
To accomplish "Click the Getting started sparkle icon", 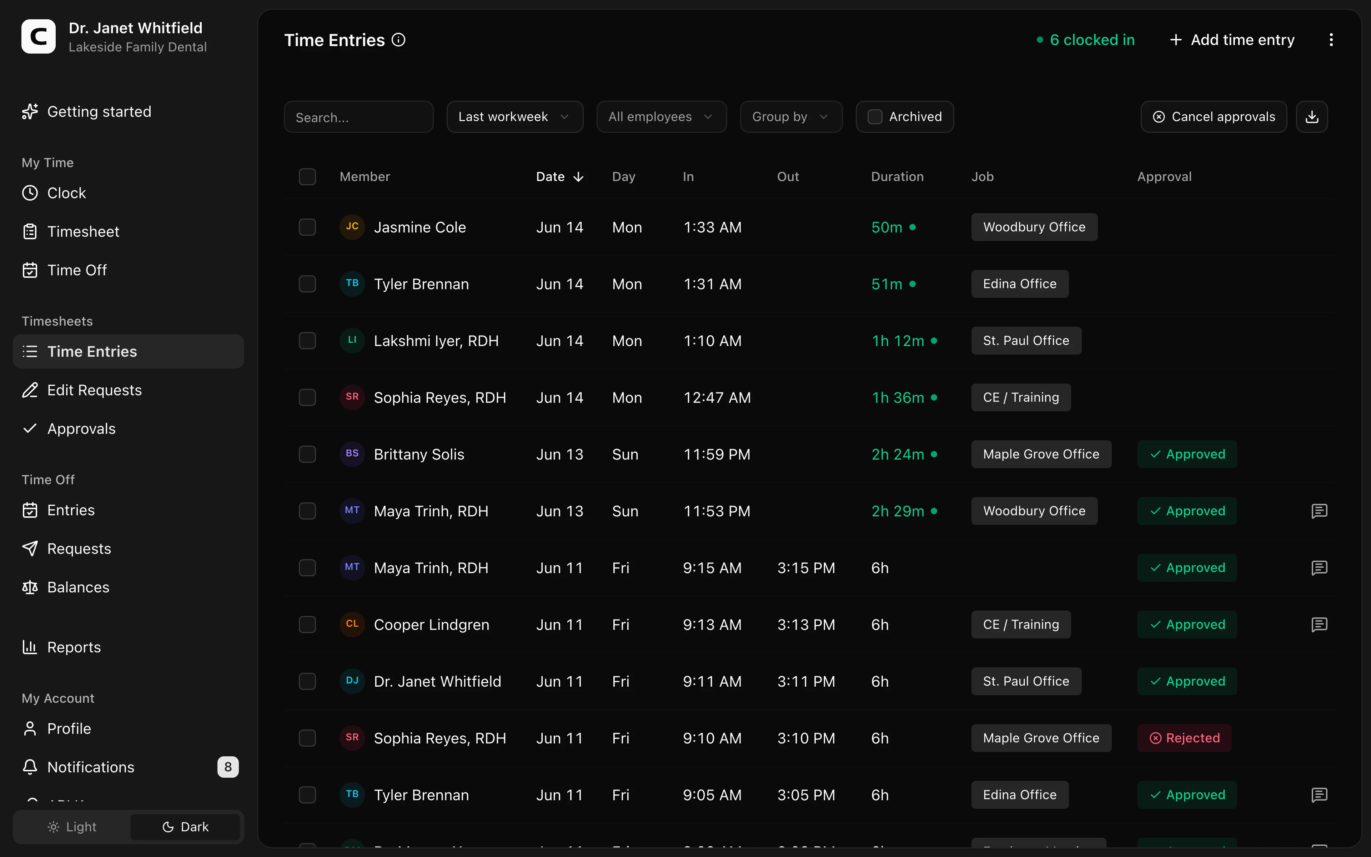I will [x=30, y=112].
